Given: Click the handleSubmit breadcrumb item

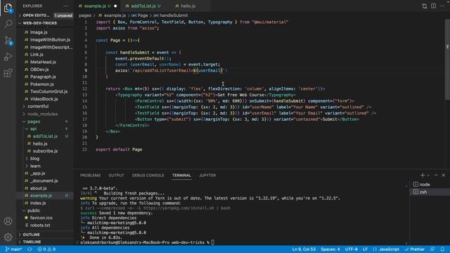Looking at the screenshot, I should [x=171, y=15].
